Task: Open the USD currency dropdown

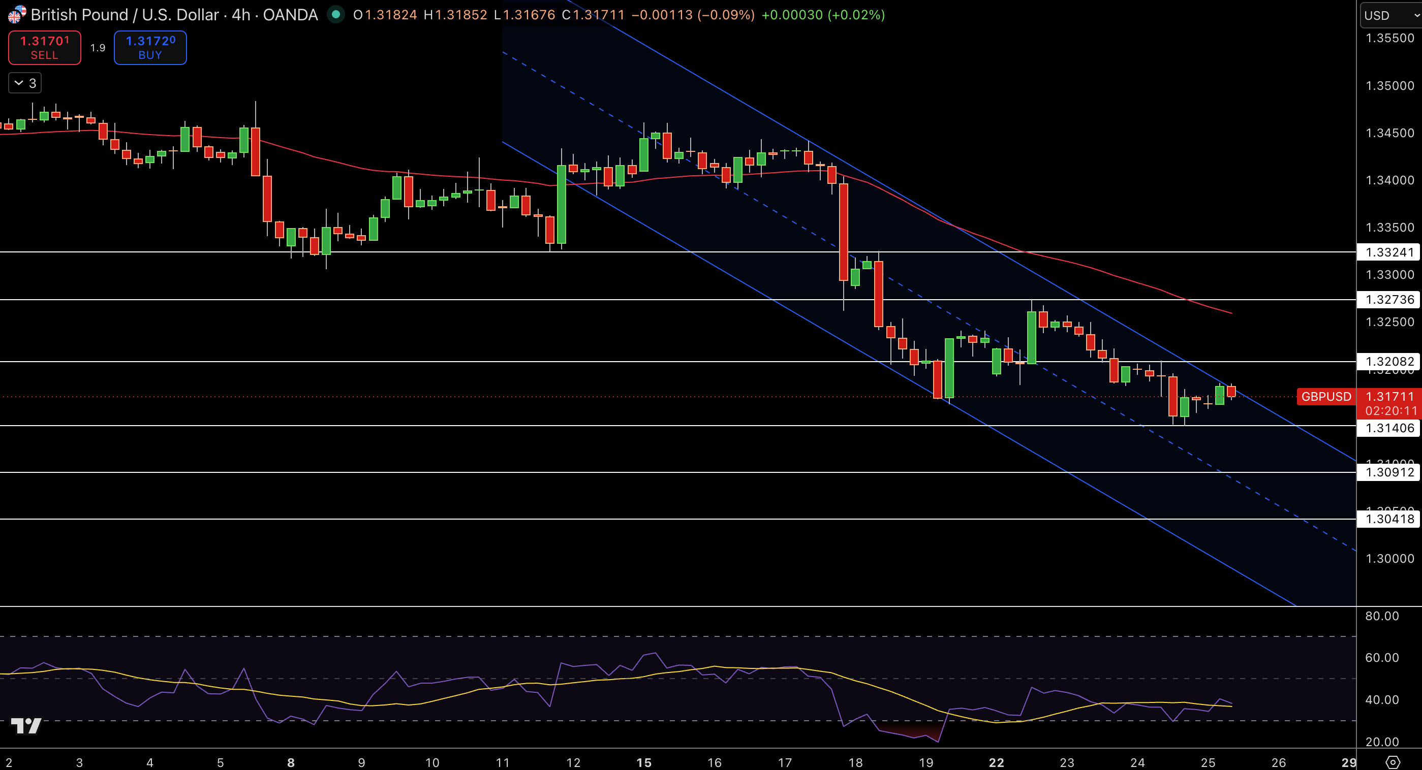Action: click(1390, 15)
